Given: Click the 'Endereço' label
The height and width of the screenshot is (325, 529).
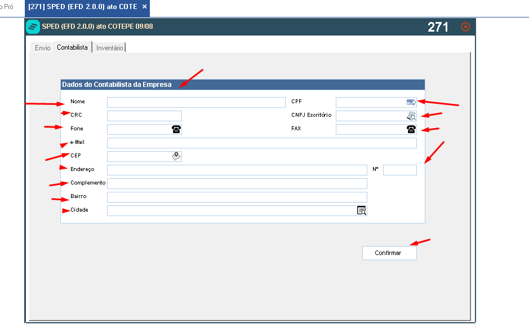Looking at the screenshot, I should click(82, 169).
